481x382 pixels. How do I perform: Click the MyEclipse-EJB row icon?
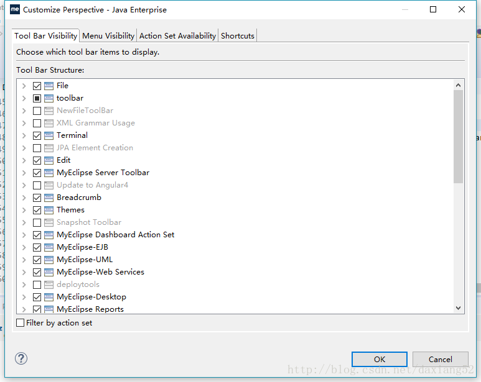pyautogui.click(x=49, y=247)
